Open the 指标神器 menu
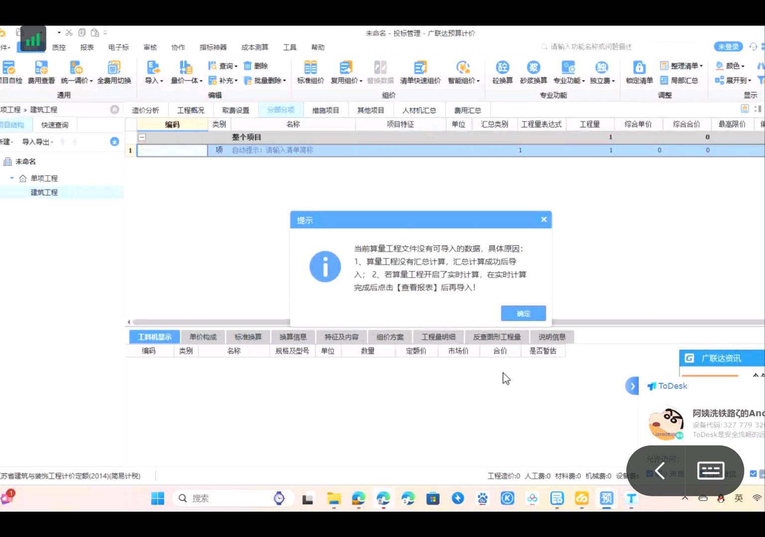The height and width of the screenshot is (537, 765). [213, 47]
